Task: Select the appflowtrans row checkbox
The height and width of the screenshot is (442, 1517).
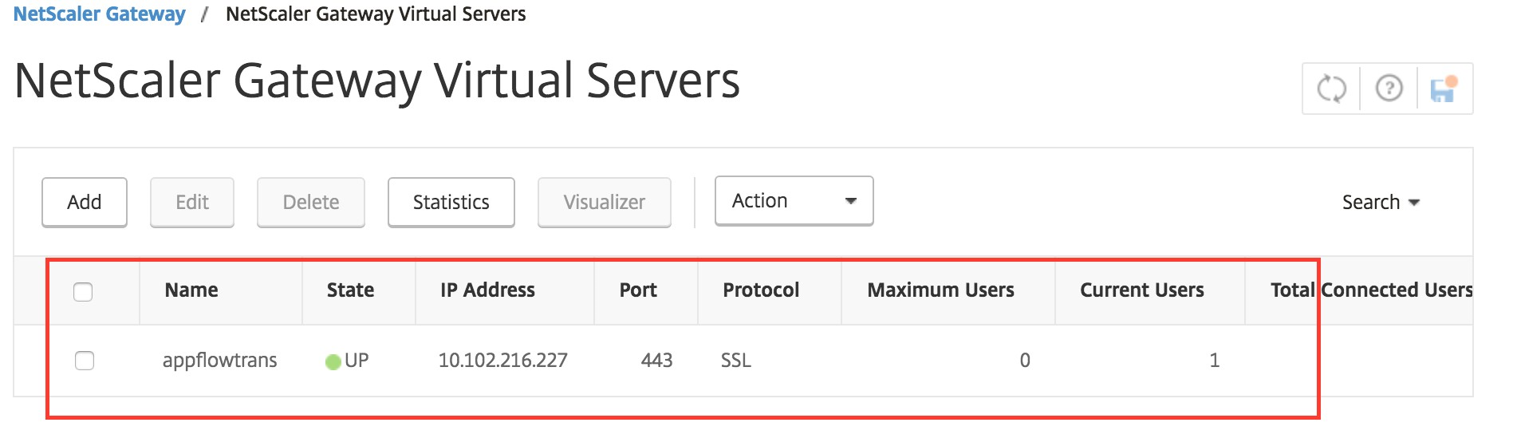Action: pos(85,361)
